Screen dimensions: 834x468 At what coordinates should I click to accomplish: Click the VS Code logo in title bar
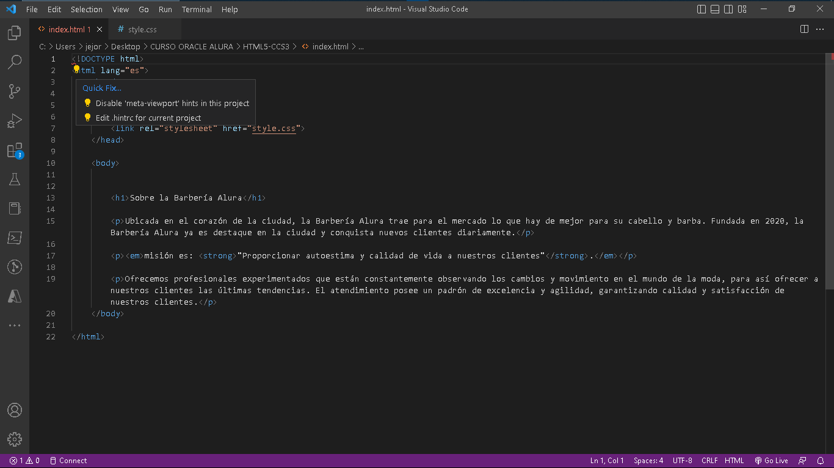[x=10, y=9]
